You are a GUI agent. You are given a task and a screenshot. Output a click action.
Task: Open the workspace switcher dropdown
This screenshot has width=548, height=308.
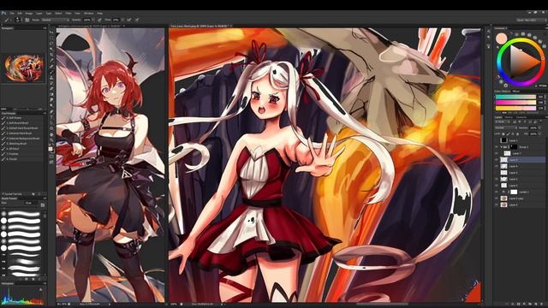tap(531, 20)
